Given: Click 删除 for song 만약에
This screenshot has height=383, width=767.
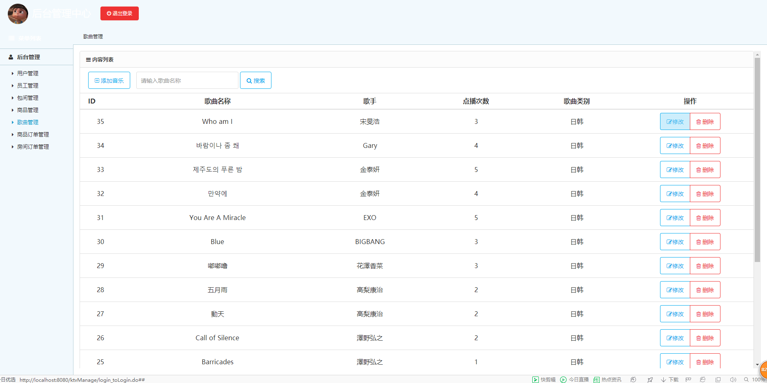Looking at the screenshot, I should (x=705, y=194).
